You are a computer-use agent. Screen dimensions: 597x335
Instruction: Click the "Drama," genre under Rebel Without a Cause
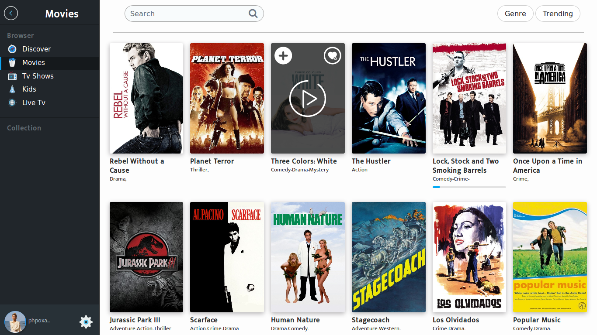[118, 179]
